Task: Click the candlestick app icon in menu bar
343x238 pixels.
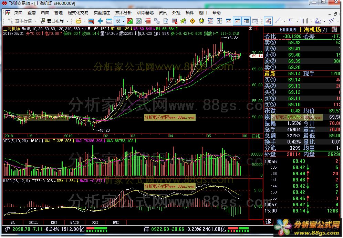Action: (x=8, y=13)
